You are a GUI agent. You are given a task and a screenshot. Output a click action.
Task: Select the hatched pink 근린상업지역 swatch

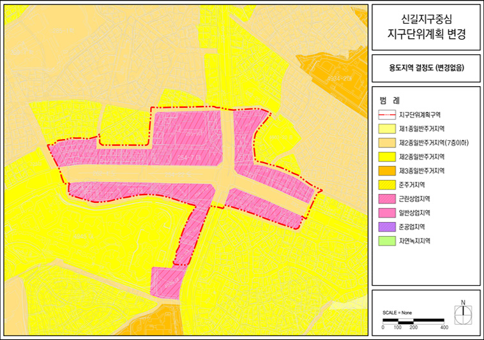(387, 199)
